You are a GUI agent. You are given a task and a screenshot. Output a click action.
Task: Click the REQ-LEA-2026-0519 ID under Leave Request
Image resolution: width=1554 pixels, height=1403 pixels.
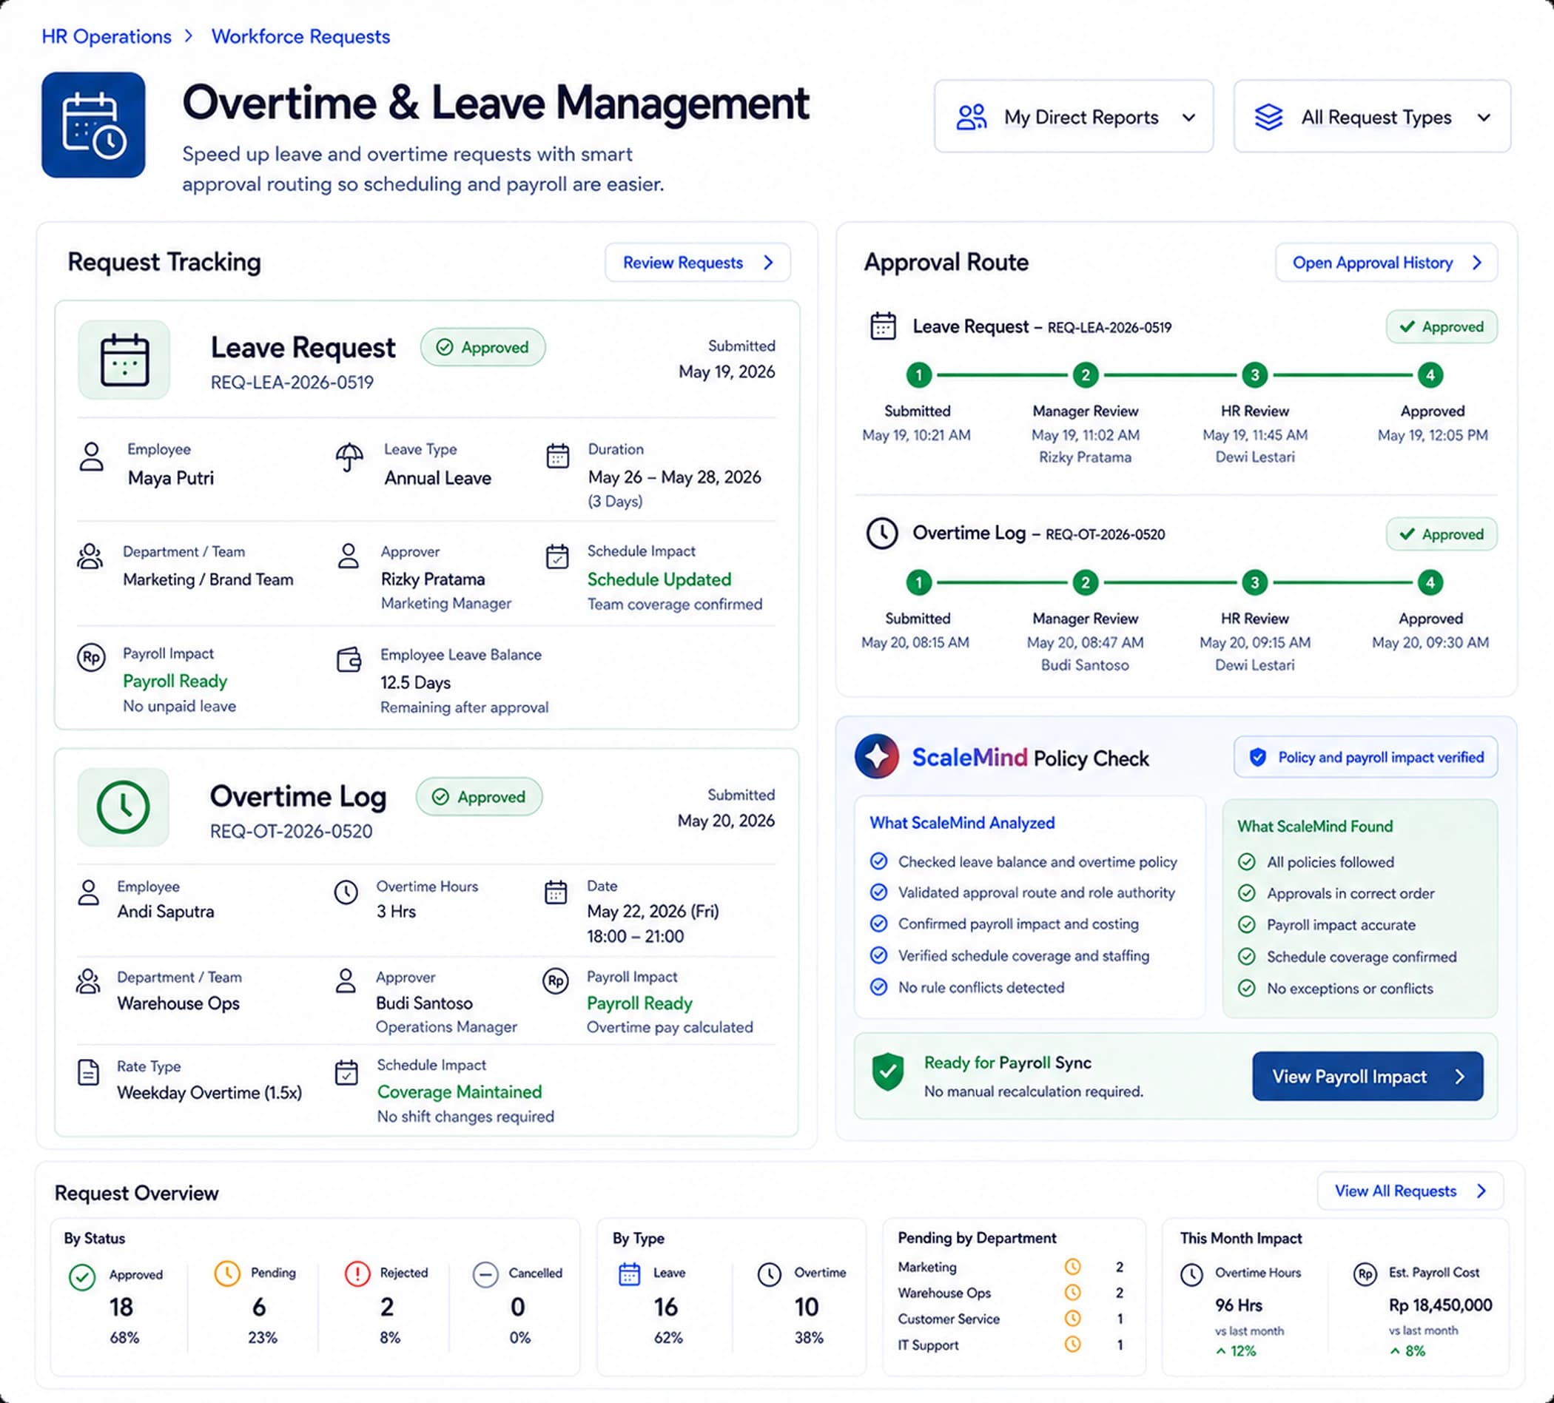[x=292, y=383]
